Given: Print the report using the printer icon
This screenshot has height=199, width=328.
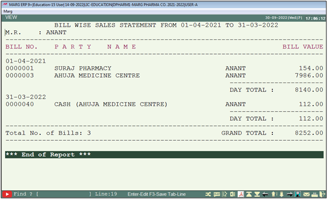Looking at the screenshot, I should pos(314,194).
